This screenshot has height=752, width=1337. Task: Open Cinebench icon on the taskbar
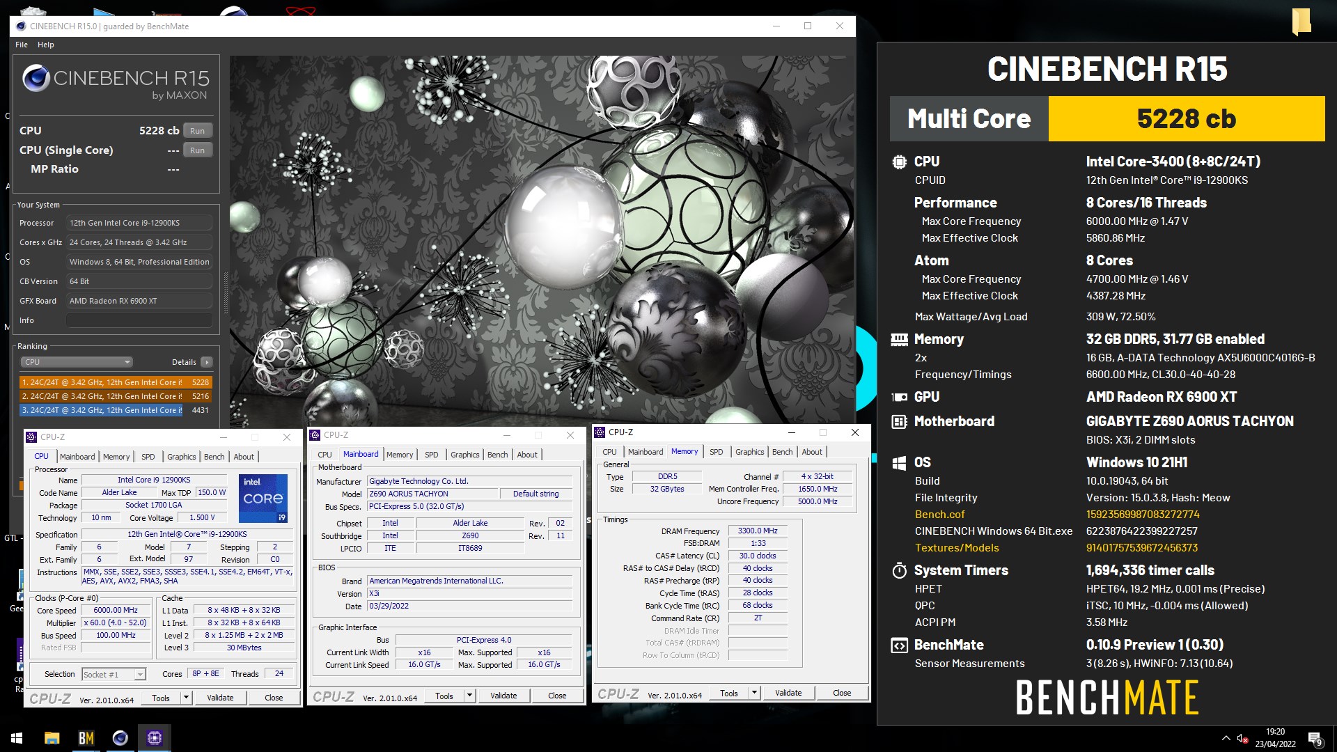pos(120,738)
